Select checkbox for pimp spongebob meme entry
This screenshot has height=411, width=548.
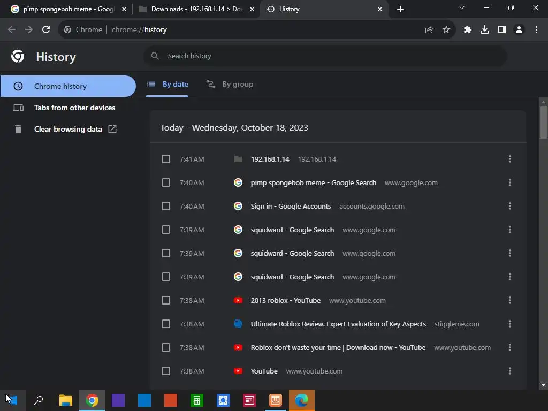166,182
